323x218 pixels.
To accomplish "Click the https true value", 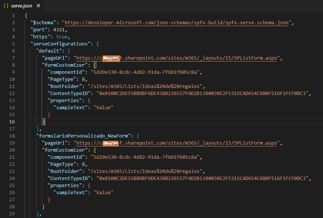I will [x=62, y=37].
